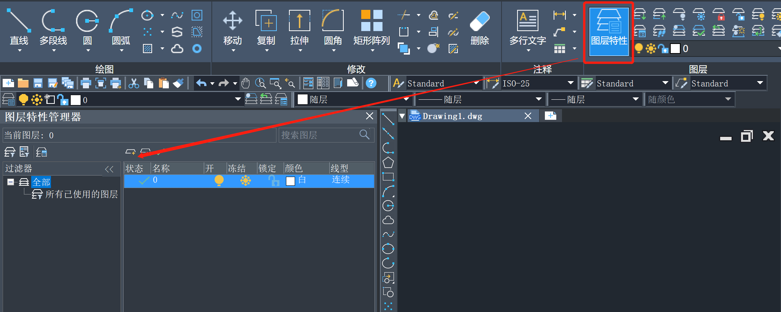Click the new drawing tab plus button

click(550, 116)
